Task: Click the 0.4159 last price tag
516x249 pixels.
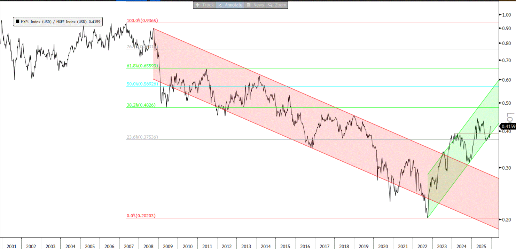Action: (507, 127)
